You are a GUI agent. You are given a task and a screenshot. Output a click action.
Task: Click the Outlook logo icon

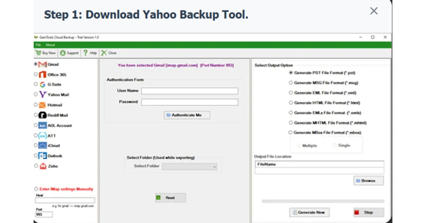point(43,156)
